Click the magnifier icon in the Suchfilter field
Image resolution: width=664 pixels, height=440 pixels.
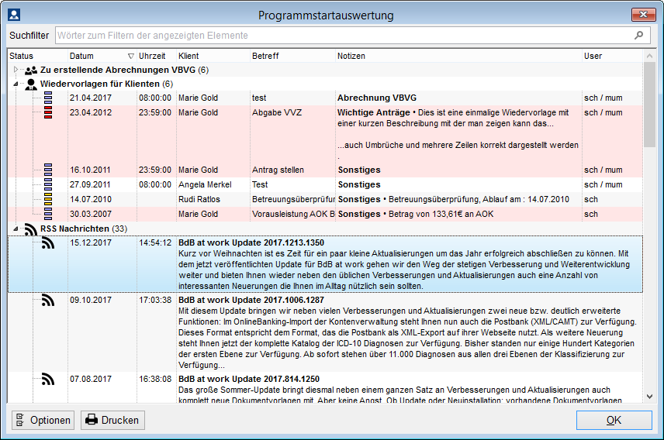pyautogui.click(x=639, y=36)
